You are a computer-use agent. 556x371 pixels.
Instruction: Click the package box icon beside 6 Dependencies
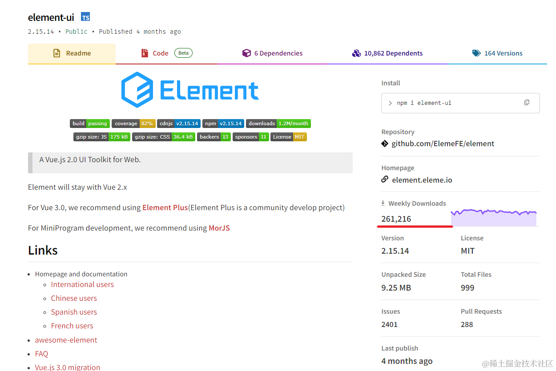pyautogui.click(x=247, y=52)
